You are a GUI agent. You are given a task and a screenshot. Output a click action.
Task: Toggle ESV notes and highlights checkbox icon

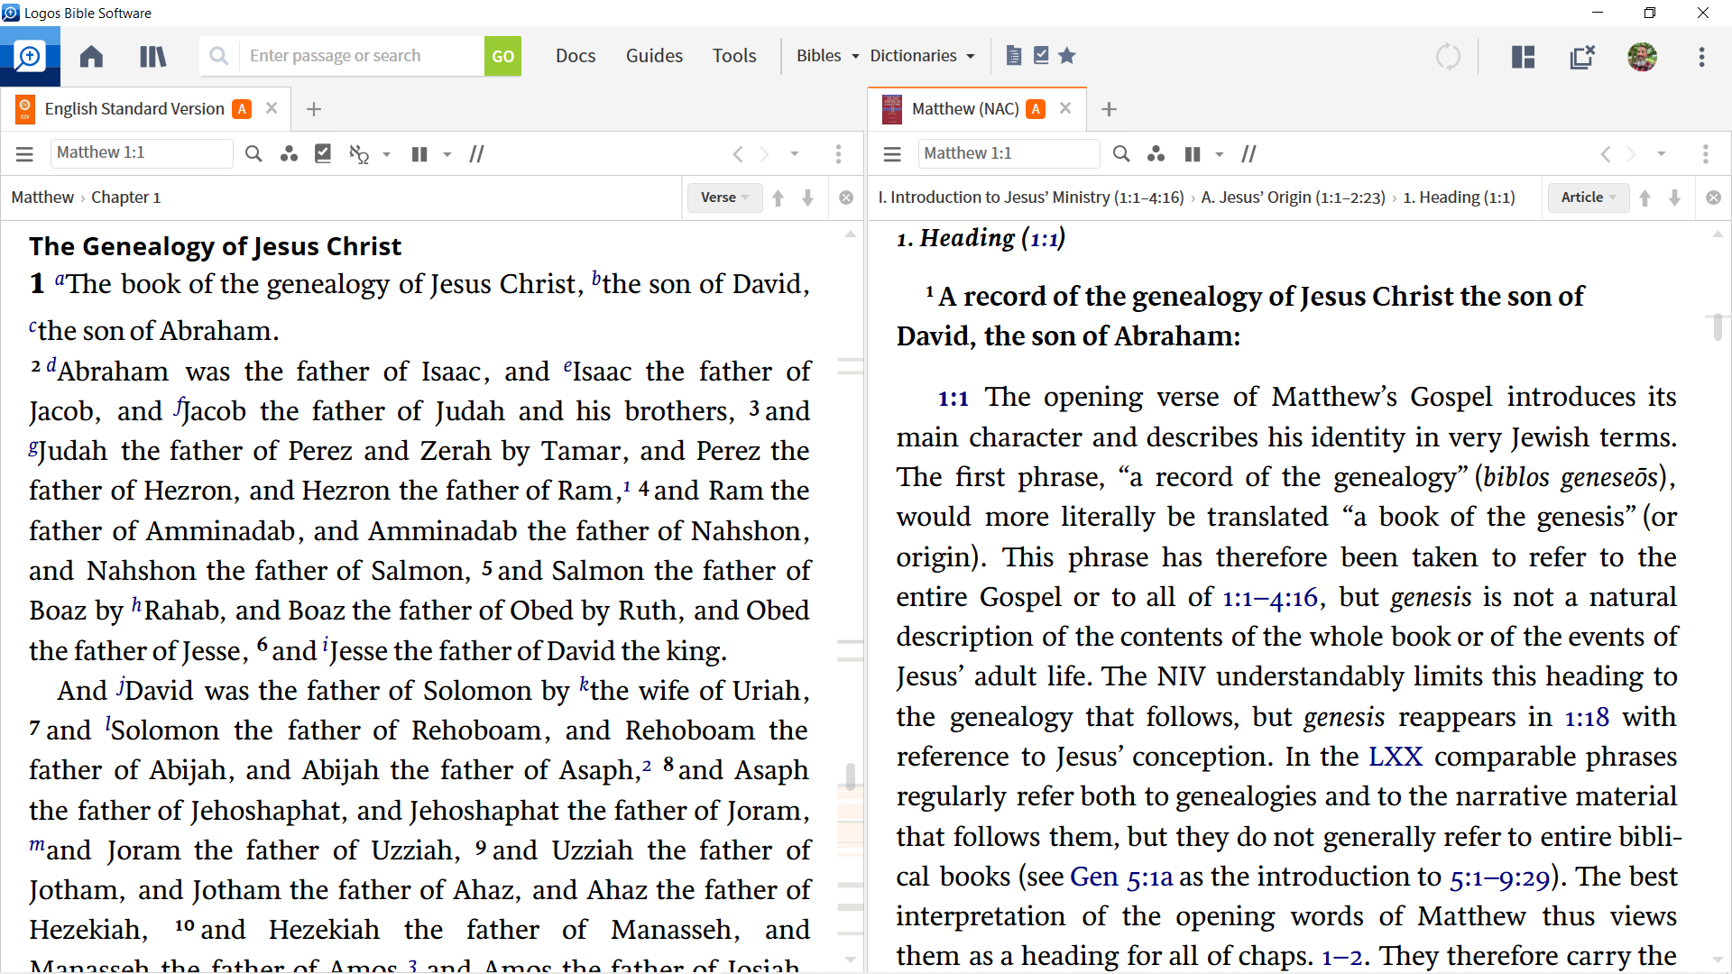tap(323, 154)
